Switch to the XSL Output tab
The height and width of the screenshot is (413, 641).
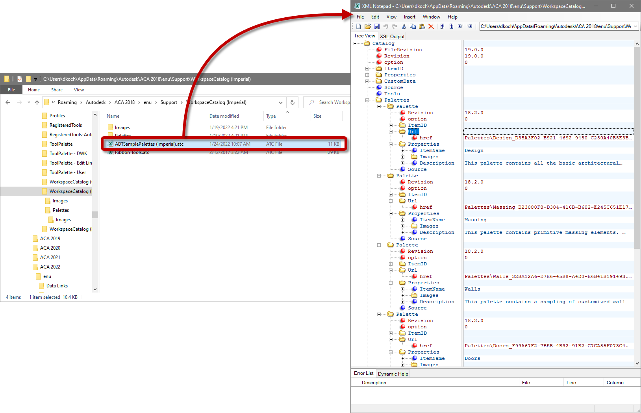(x=392, y=36)
